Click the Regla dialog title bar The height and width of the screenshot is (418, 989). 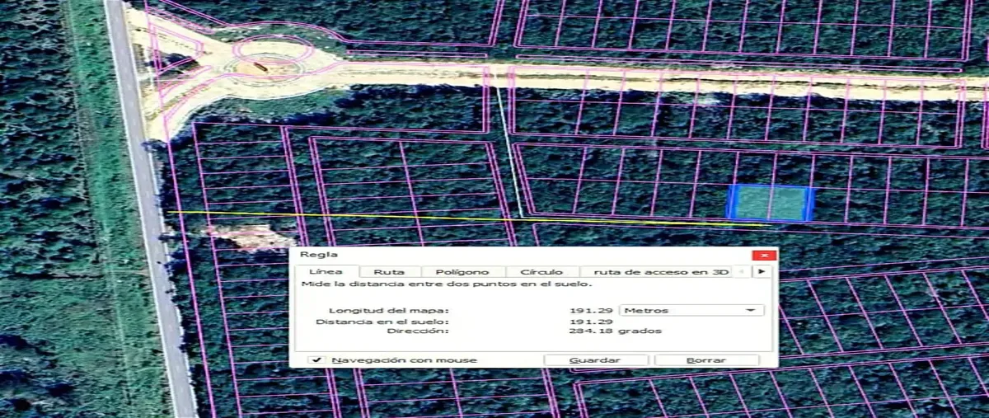click(519, 255)
